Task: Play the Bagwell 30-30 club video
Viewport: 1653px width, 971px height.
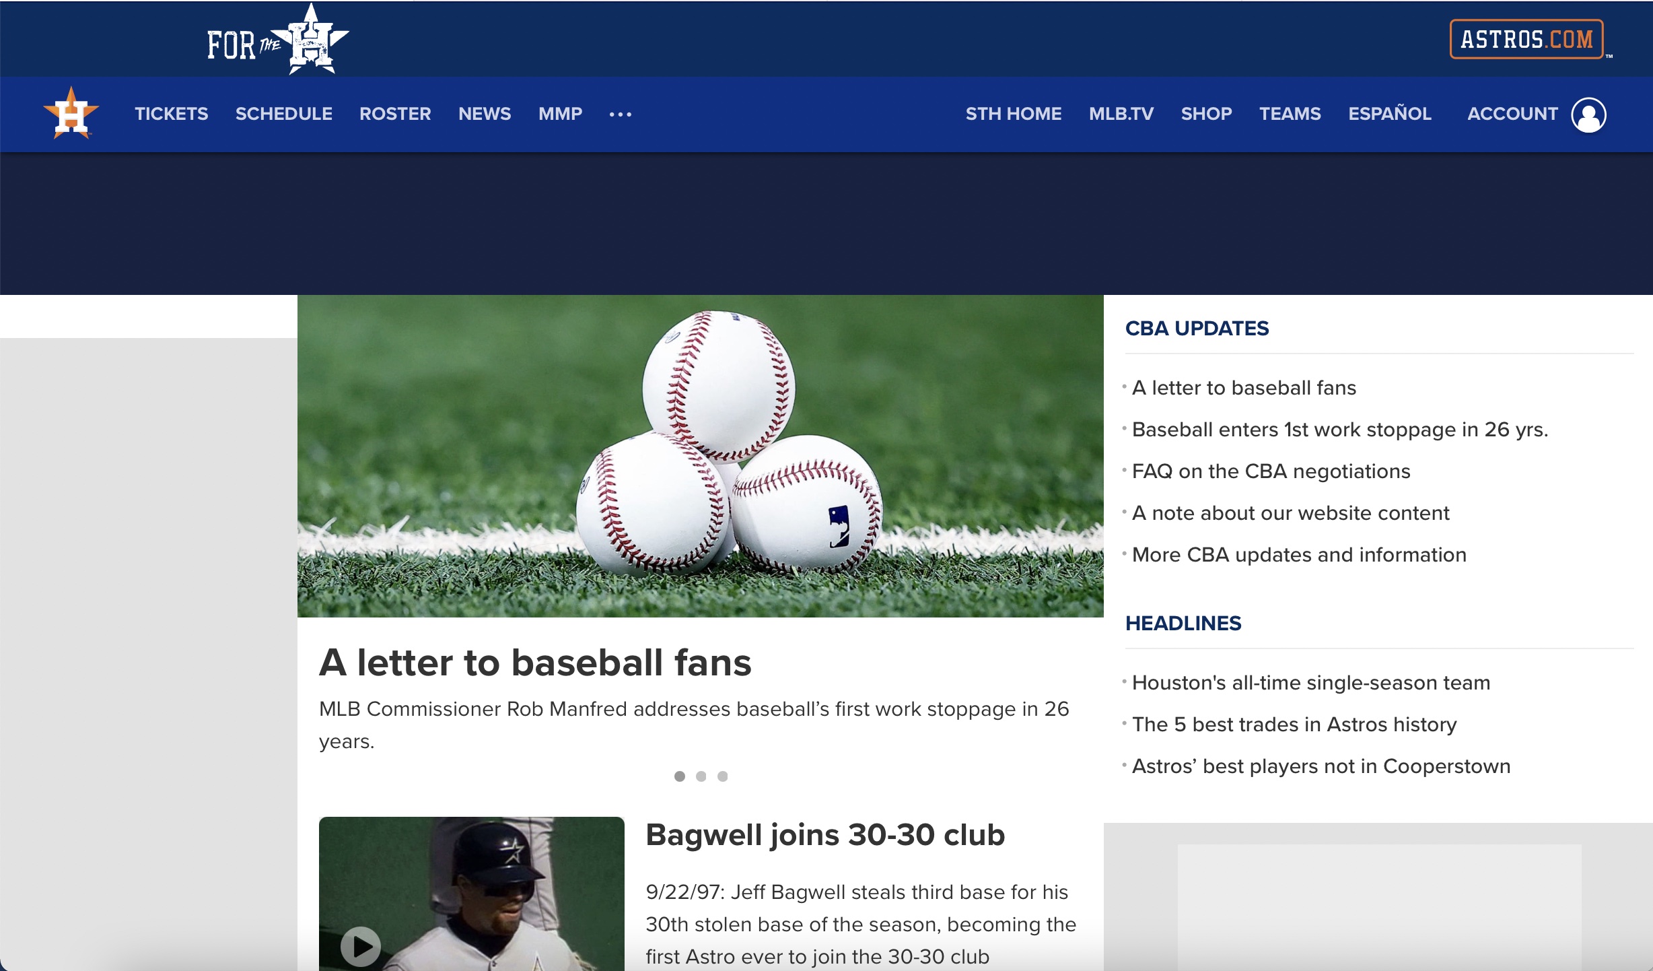Action: pyautogui.click(x=361, y=946)
